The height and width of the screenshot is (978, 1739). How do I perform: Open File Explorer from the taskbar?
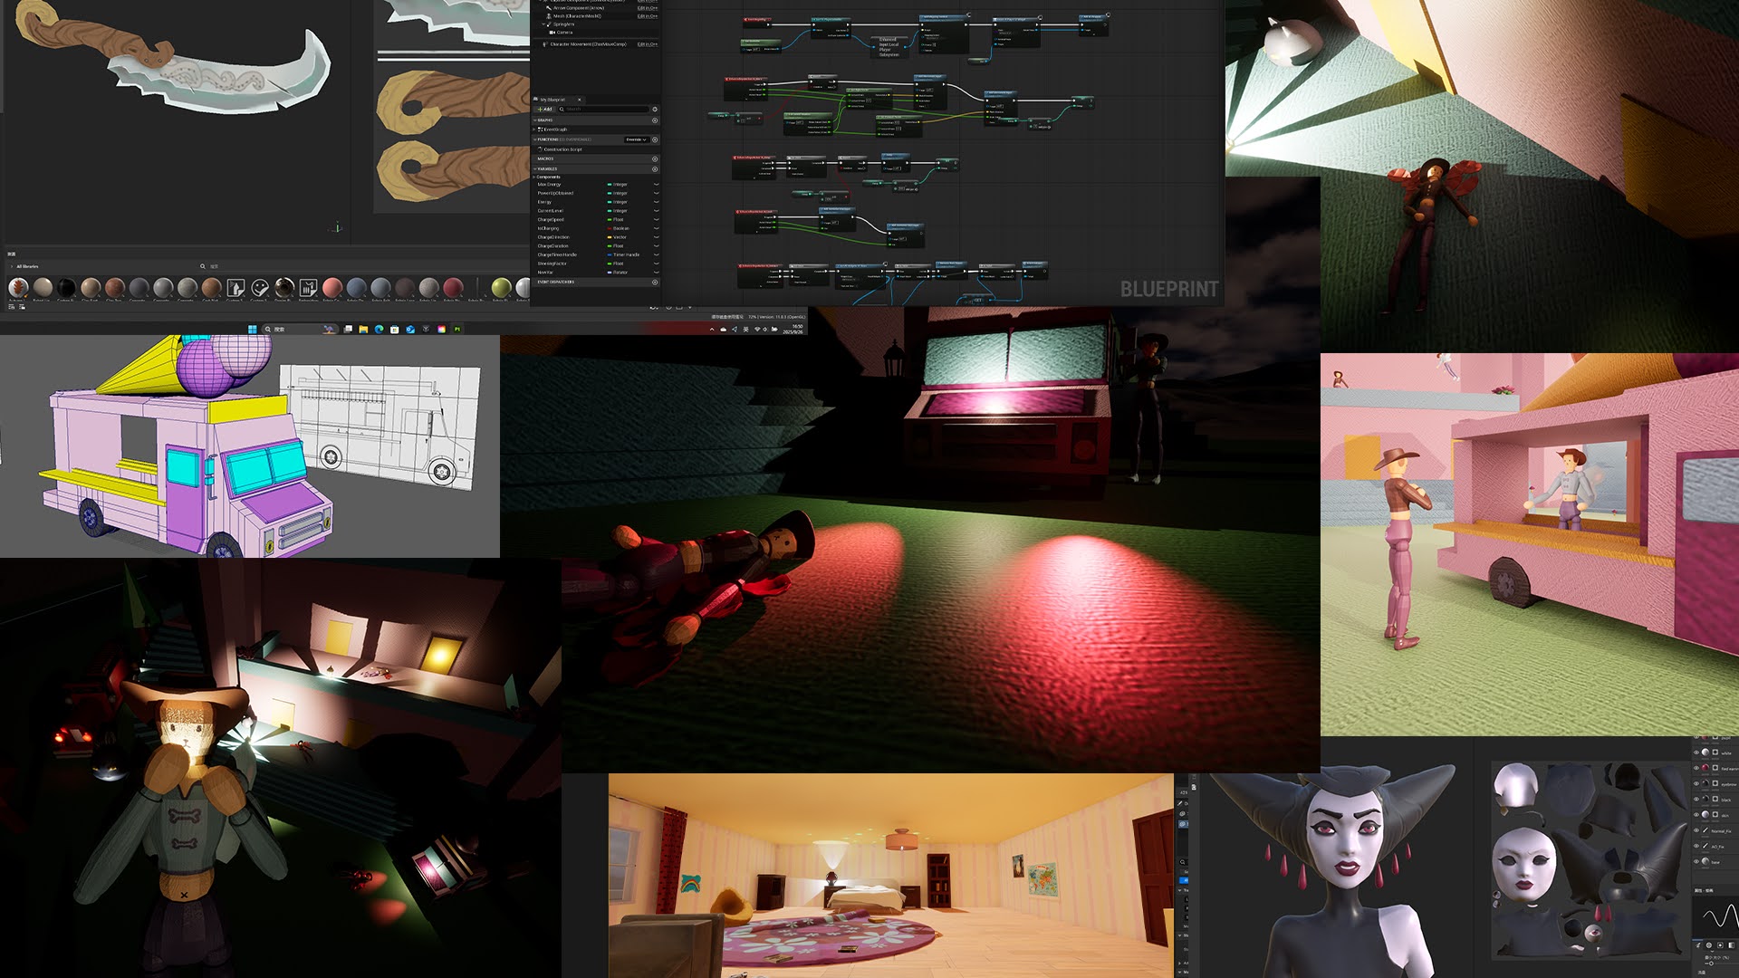pos(363,330)
